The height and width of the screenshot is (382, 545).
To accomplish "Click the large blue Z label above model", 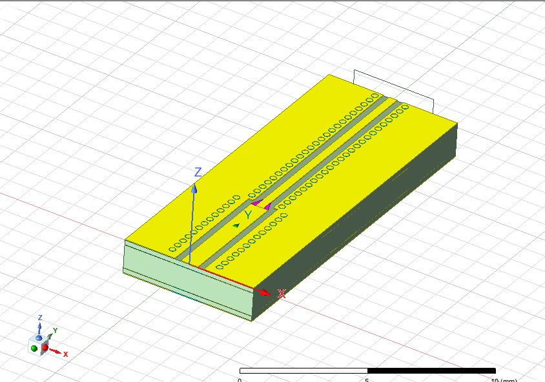I will (x=199, y=172).
